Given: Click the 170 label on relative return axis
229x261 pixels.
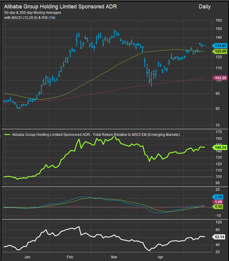Looking at the screenshot, I should [219, 132].
